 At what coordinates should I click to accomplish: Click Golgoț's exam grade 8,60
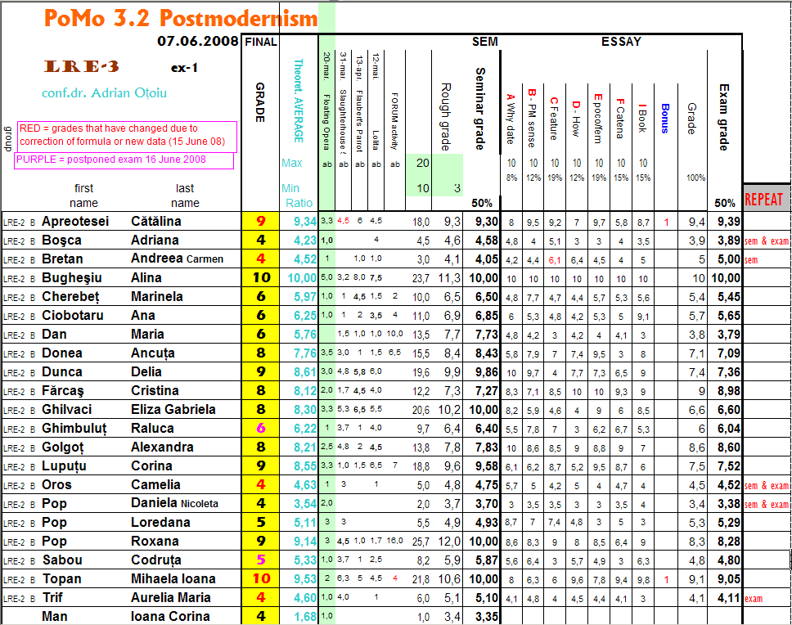(729, 447)
